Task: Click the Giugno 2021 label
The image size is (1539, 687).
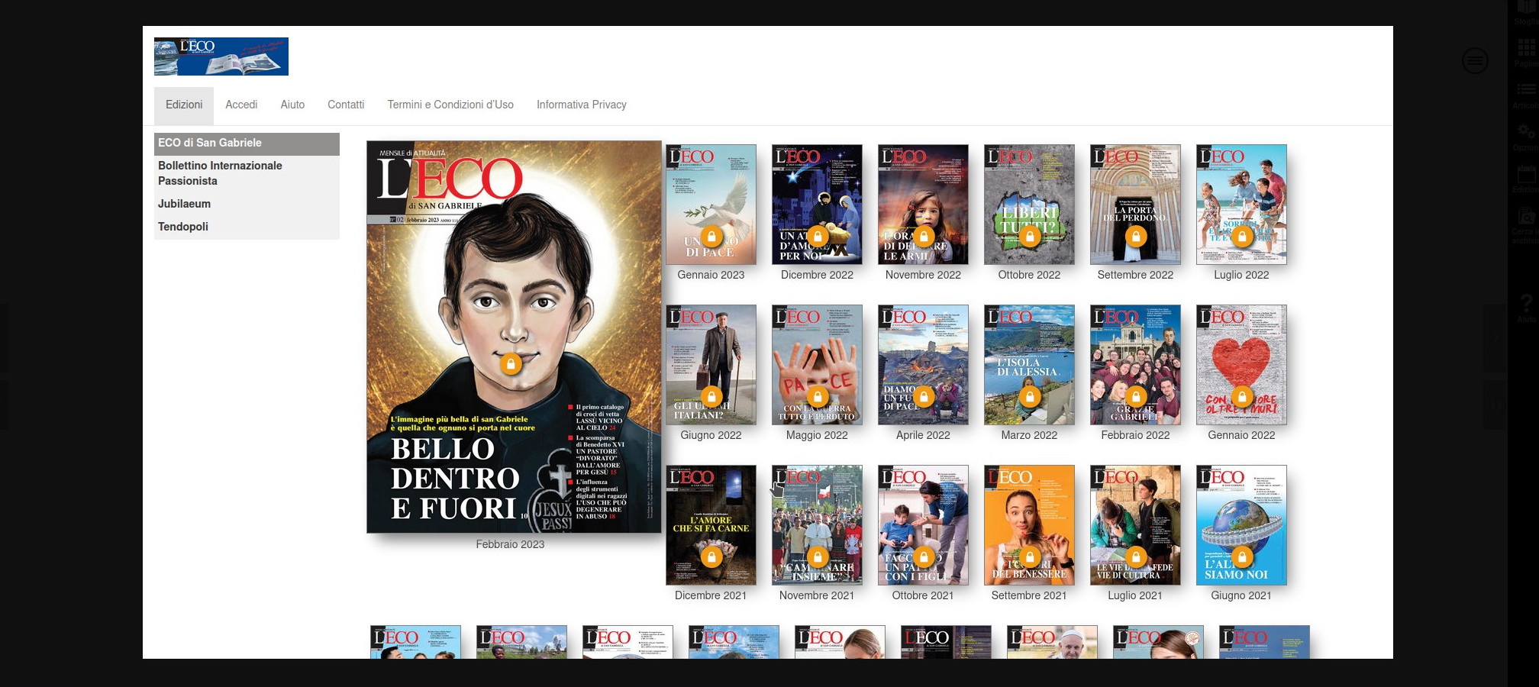Action: [x=1241, y=595]
